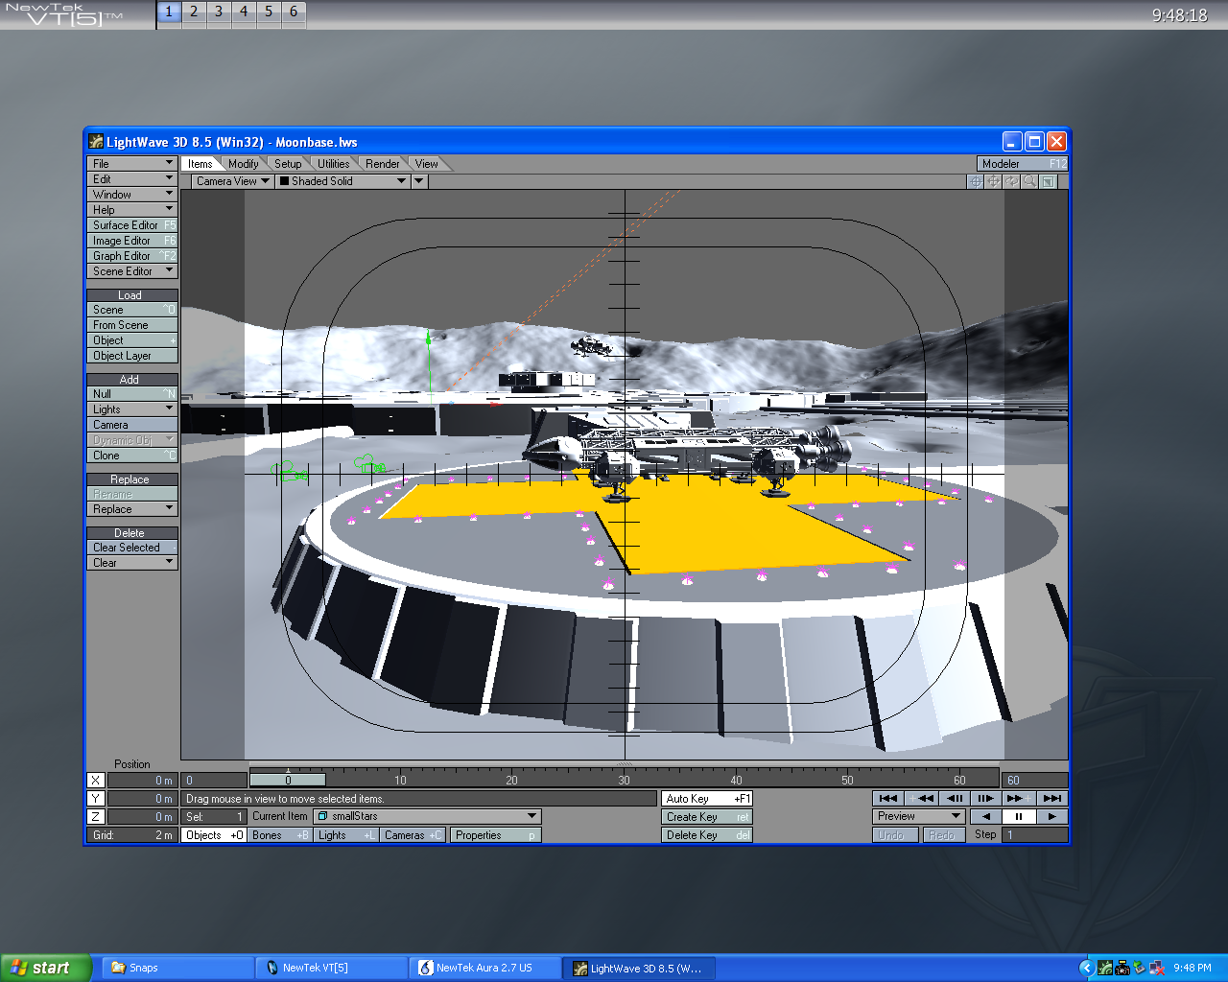Screen dimensions: 1228x982
Task: Click the disconnected network tray icon
Action: pyautogui.click(x=1157, y=968)
